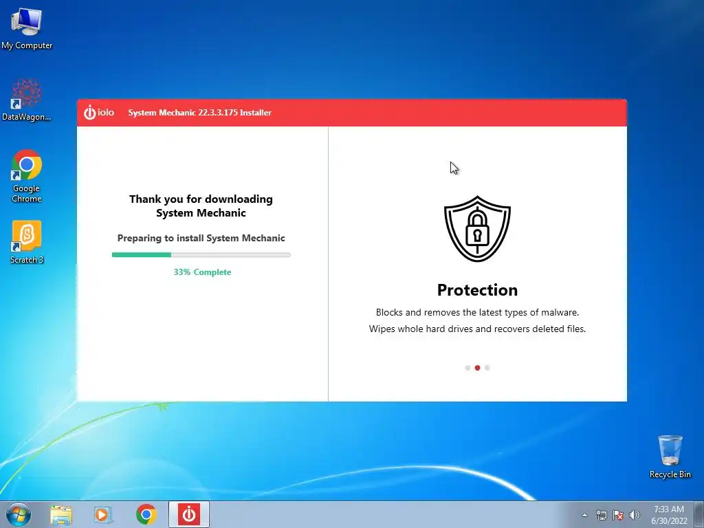Click the iolo logo in installer header
Screen dimensions: 704x528
[x=99, y=112]
